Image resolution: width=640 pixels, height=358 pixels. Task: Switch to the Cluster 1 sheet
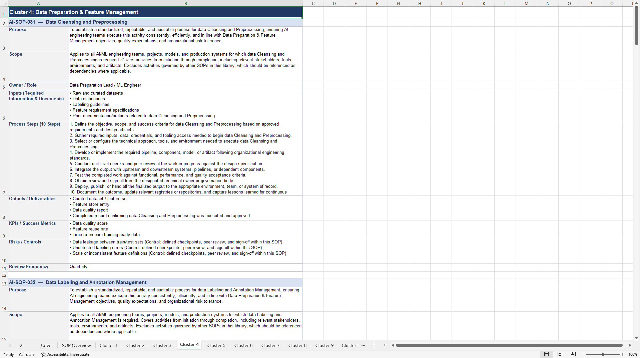(x=109, y=345)
